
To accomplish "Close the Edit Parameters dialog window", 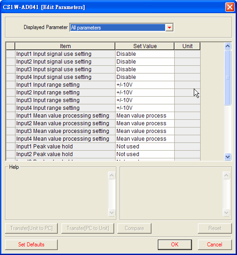I will [x=230, y=7].
